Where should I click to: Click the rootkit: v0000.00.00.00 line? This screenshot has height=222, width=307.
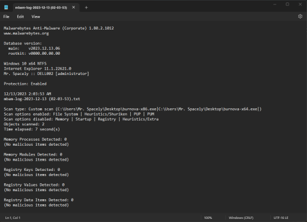(x=34, y=54)
